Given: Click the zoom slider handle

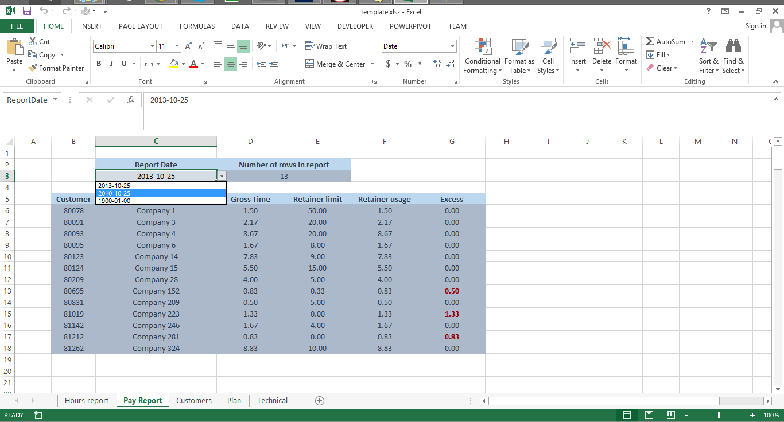Looking at the screenshot, I should (719, 415).
